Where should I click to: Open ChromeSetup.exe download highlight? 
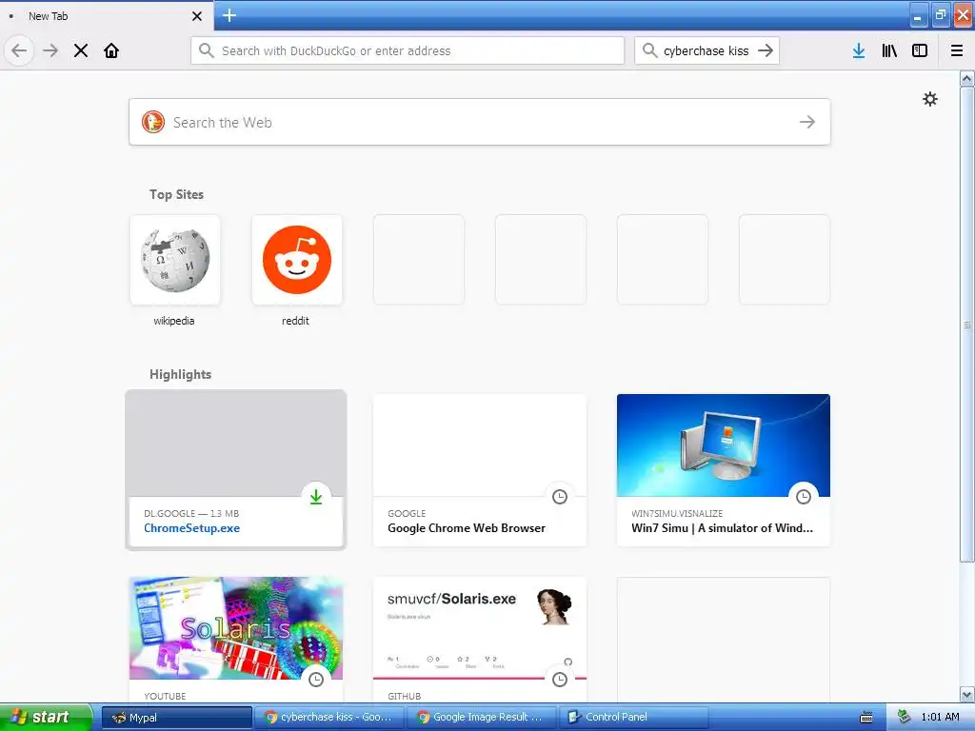(236, 470)
